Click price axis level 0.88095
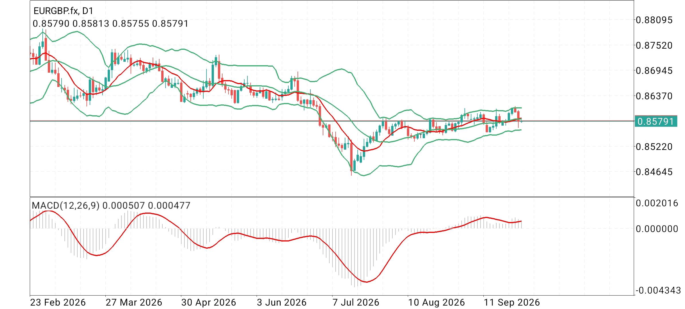This screenshot has width=685, height=309. [x=654, y=20]
